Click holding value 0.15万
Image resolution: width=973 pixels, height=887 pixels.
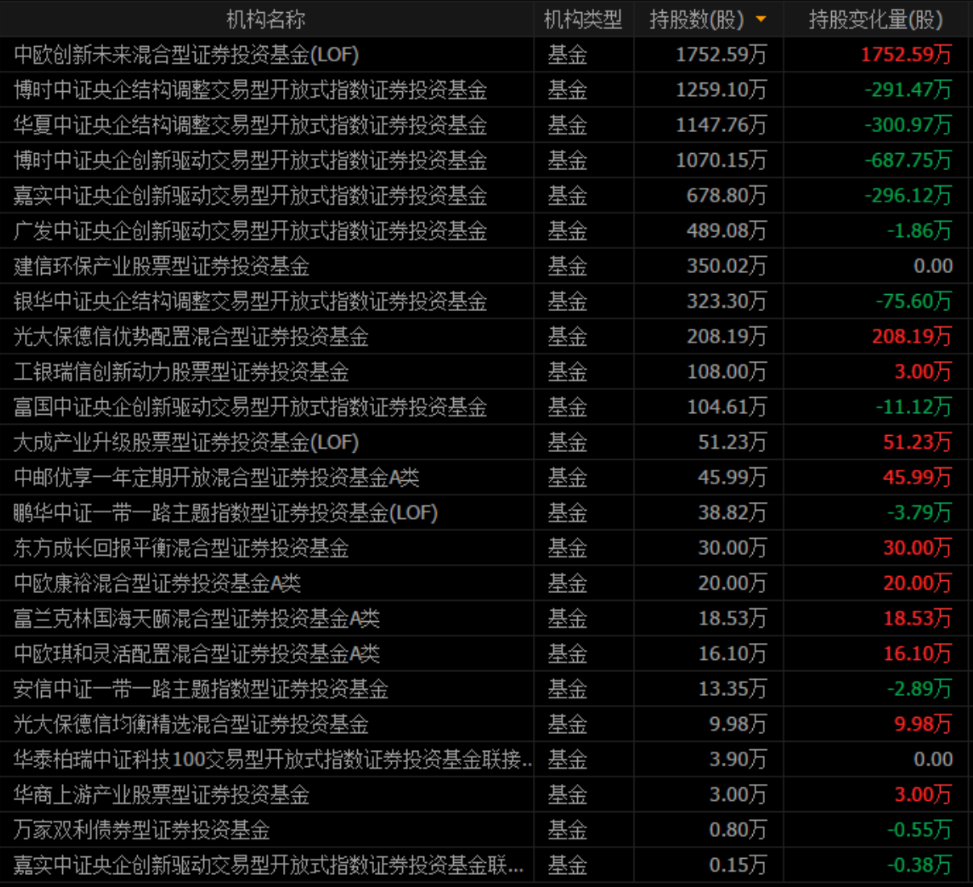[738, 865]
